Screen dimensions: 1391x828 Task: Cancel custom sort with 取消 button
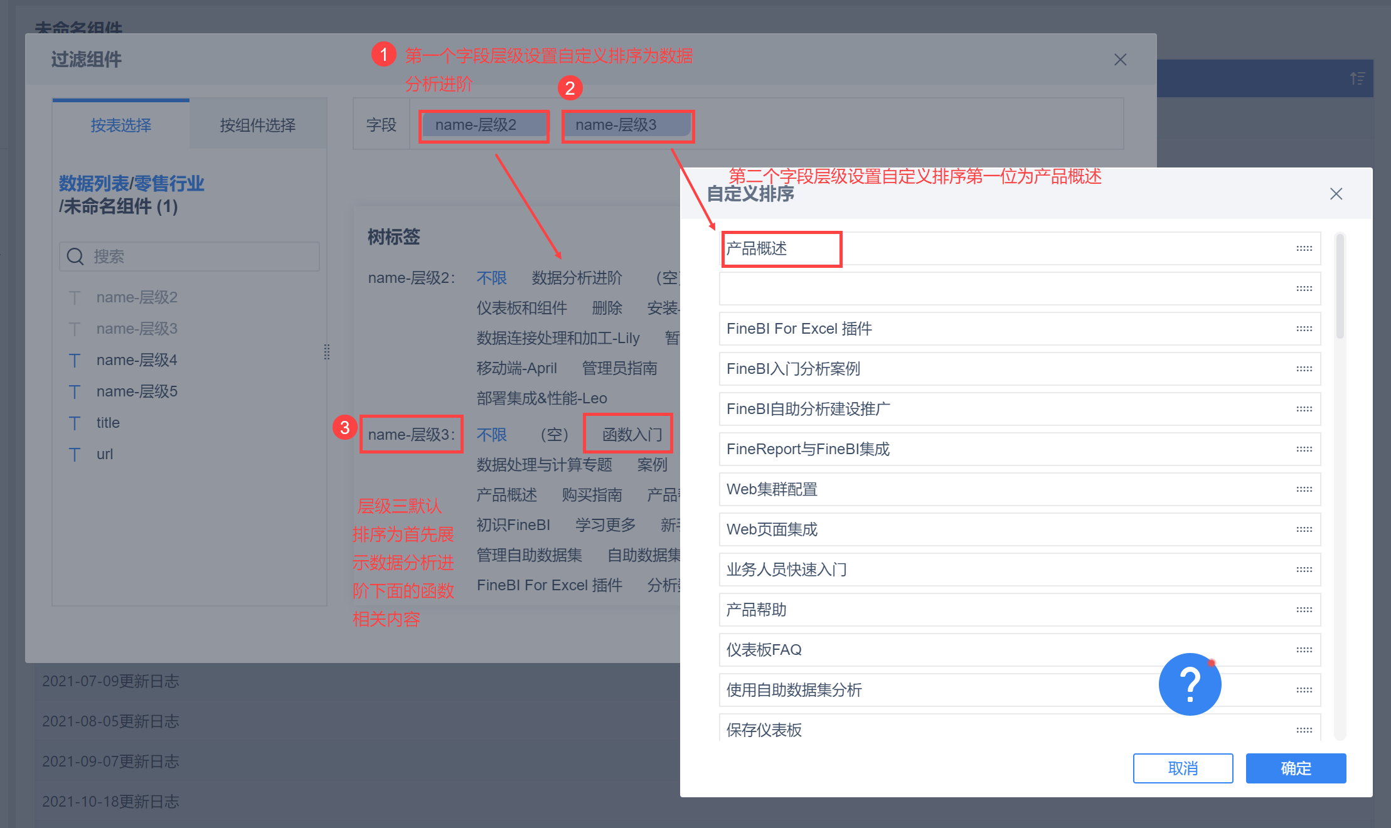(1182, 768)
